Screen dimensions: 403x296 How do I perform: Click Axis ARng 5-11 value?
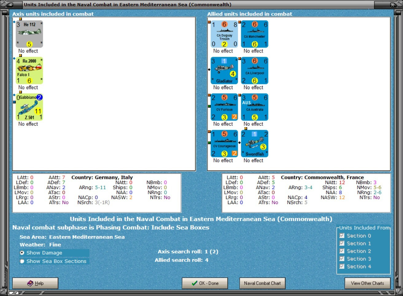[x=100, y=187]
